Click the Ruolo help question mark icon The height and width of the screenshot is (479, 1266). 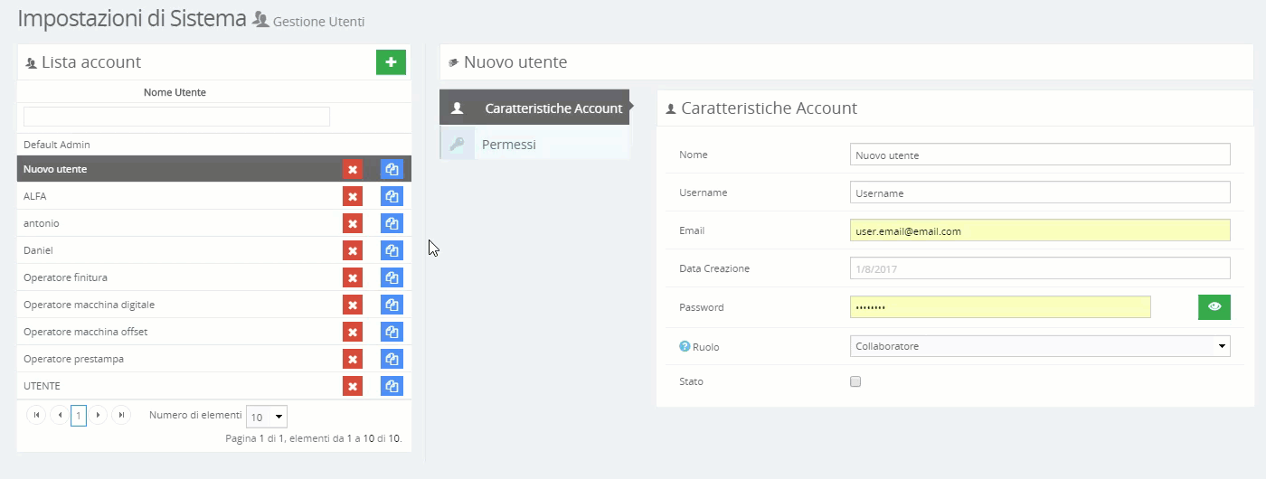[x=685, y=346]
